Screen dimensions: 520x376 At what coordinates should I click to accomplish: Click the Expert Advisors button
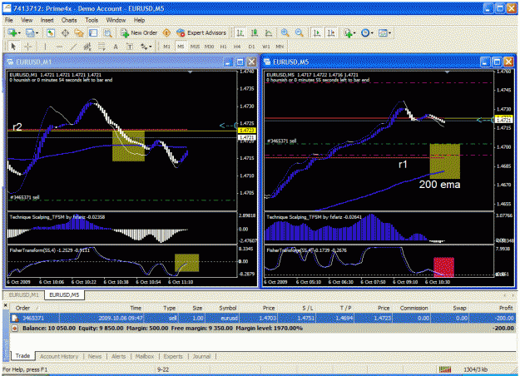pyautogui.click(x=201, y=32)
